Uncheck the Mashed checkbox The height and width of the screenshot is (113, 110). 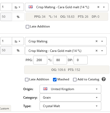coord(55,80)
